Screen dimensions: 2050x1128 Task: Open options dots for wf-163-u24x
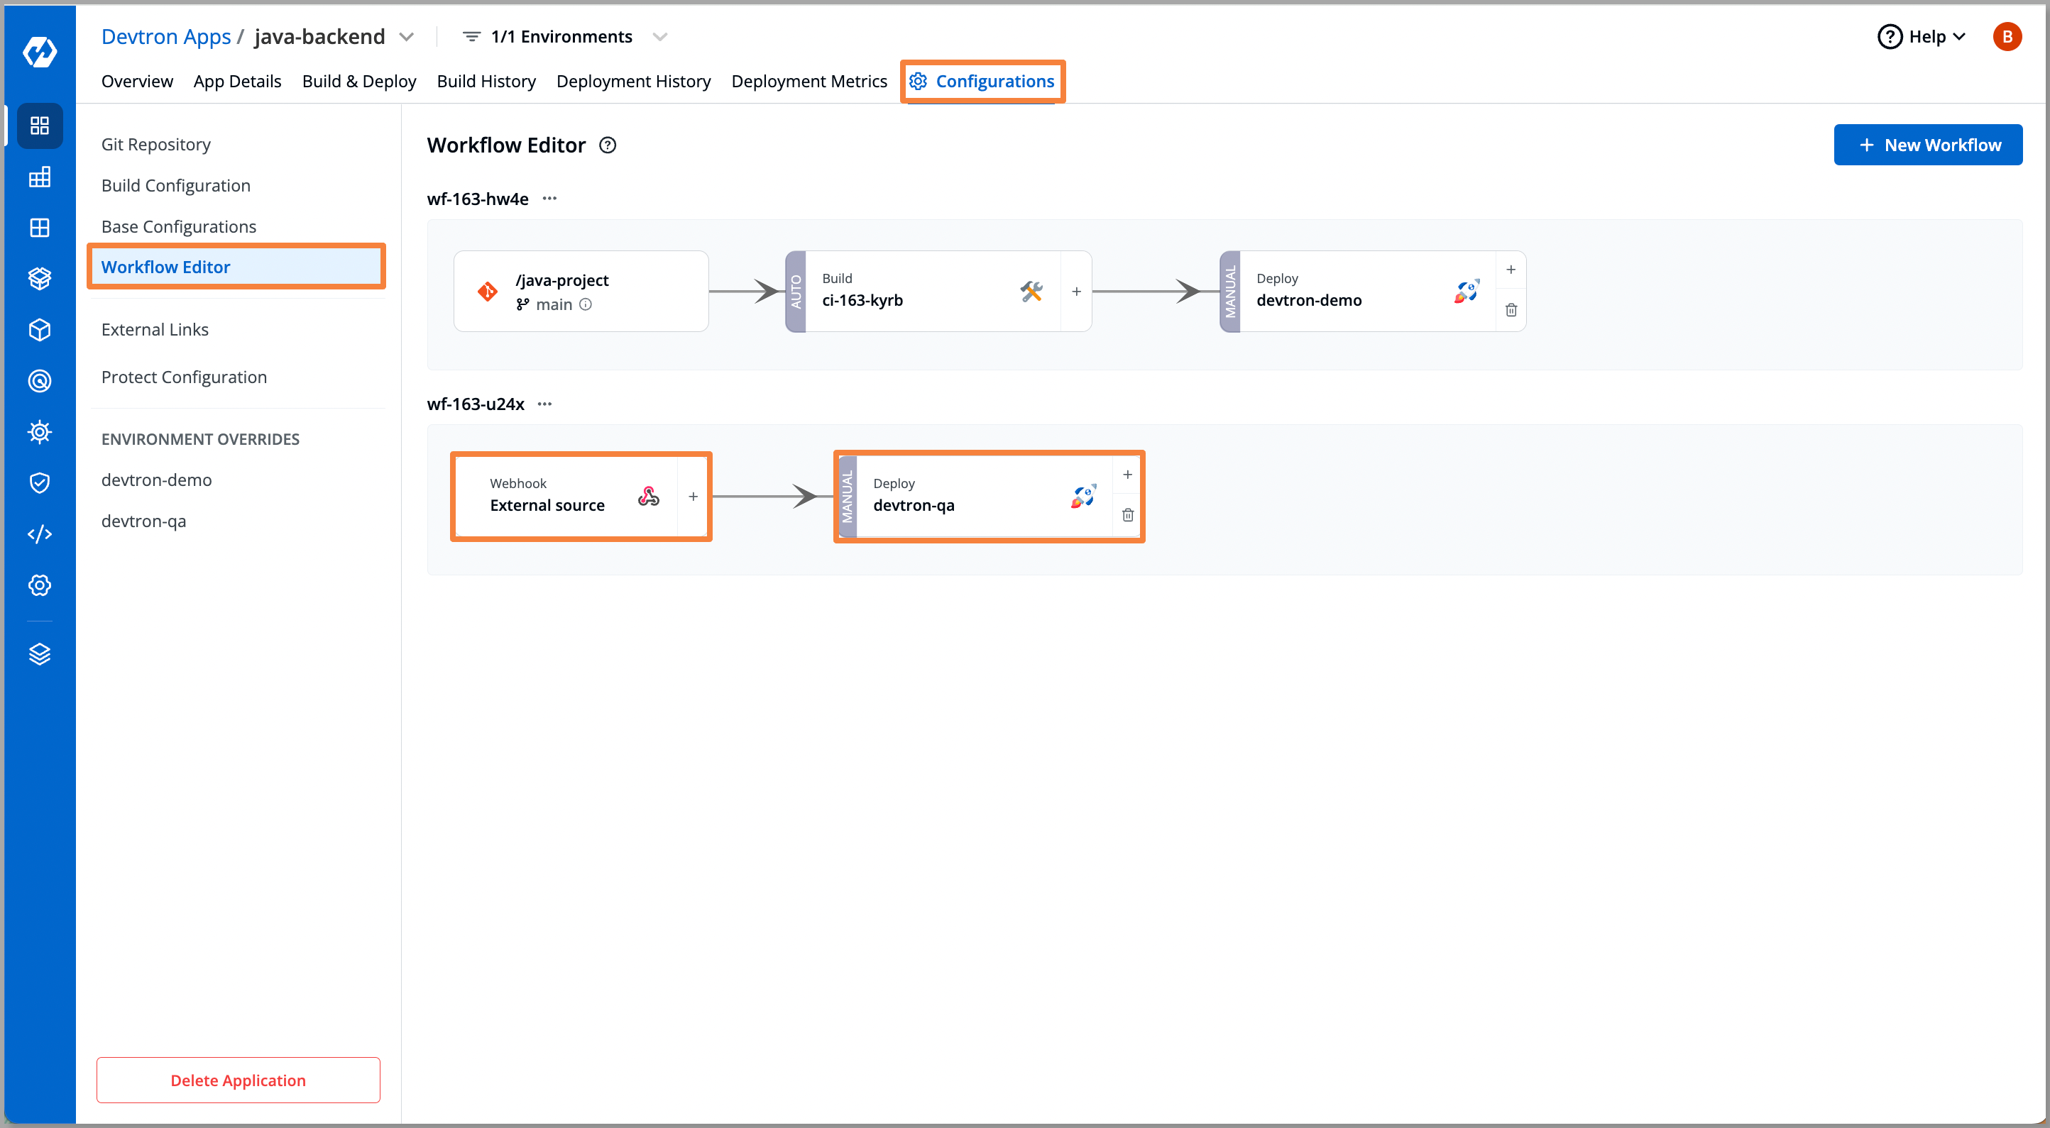[x=544, y=403]
